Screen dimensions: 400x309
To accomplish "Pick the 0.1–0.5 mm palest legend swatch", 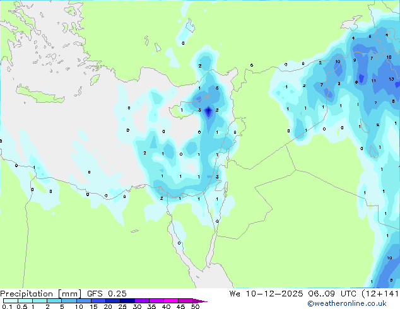I will 11,301.
